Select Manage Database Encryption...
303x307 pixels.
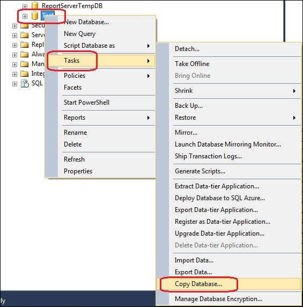click(x=228, y=299)
